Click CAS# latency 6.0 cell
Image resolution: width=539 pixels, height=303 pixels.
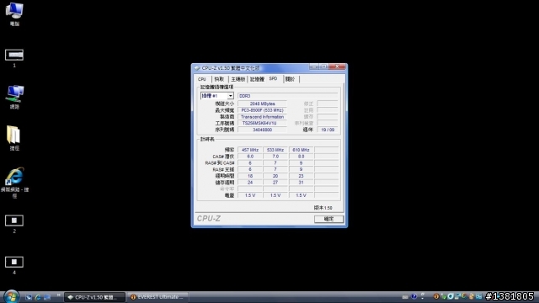[x=250, y=157]
